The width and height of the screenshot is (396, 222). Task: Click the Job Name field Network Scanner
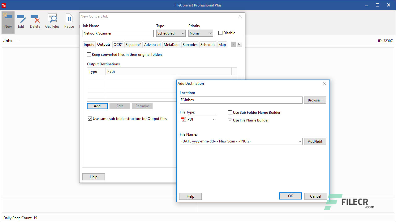pos(118,33)
